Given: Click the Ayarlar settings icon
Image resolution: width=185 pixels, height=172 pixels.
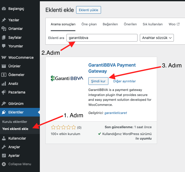Looking at the screenshot, I should pyautogui.click(x=4, y=156).
